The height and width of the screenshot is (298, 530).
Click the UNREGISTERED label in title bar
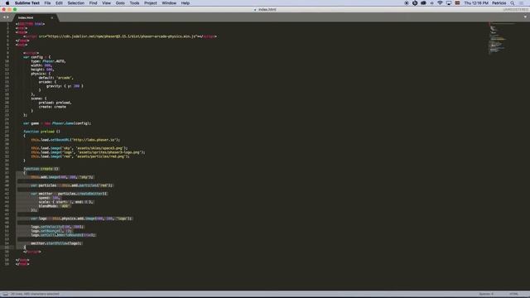click(x=515, y=10)
